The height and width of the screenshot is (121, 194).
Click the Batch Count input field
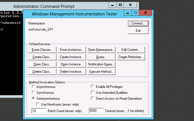(39, 111)
